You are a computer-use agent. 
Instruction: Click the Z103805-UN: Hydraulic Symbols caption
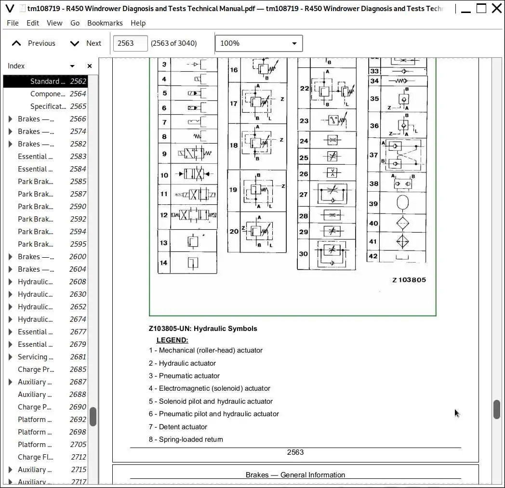point(203,329)
